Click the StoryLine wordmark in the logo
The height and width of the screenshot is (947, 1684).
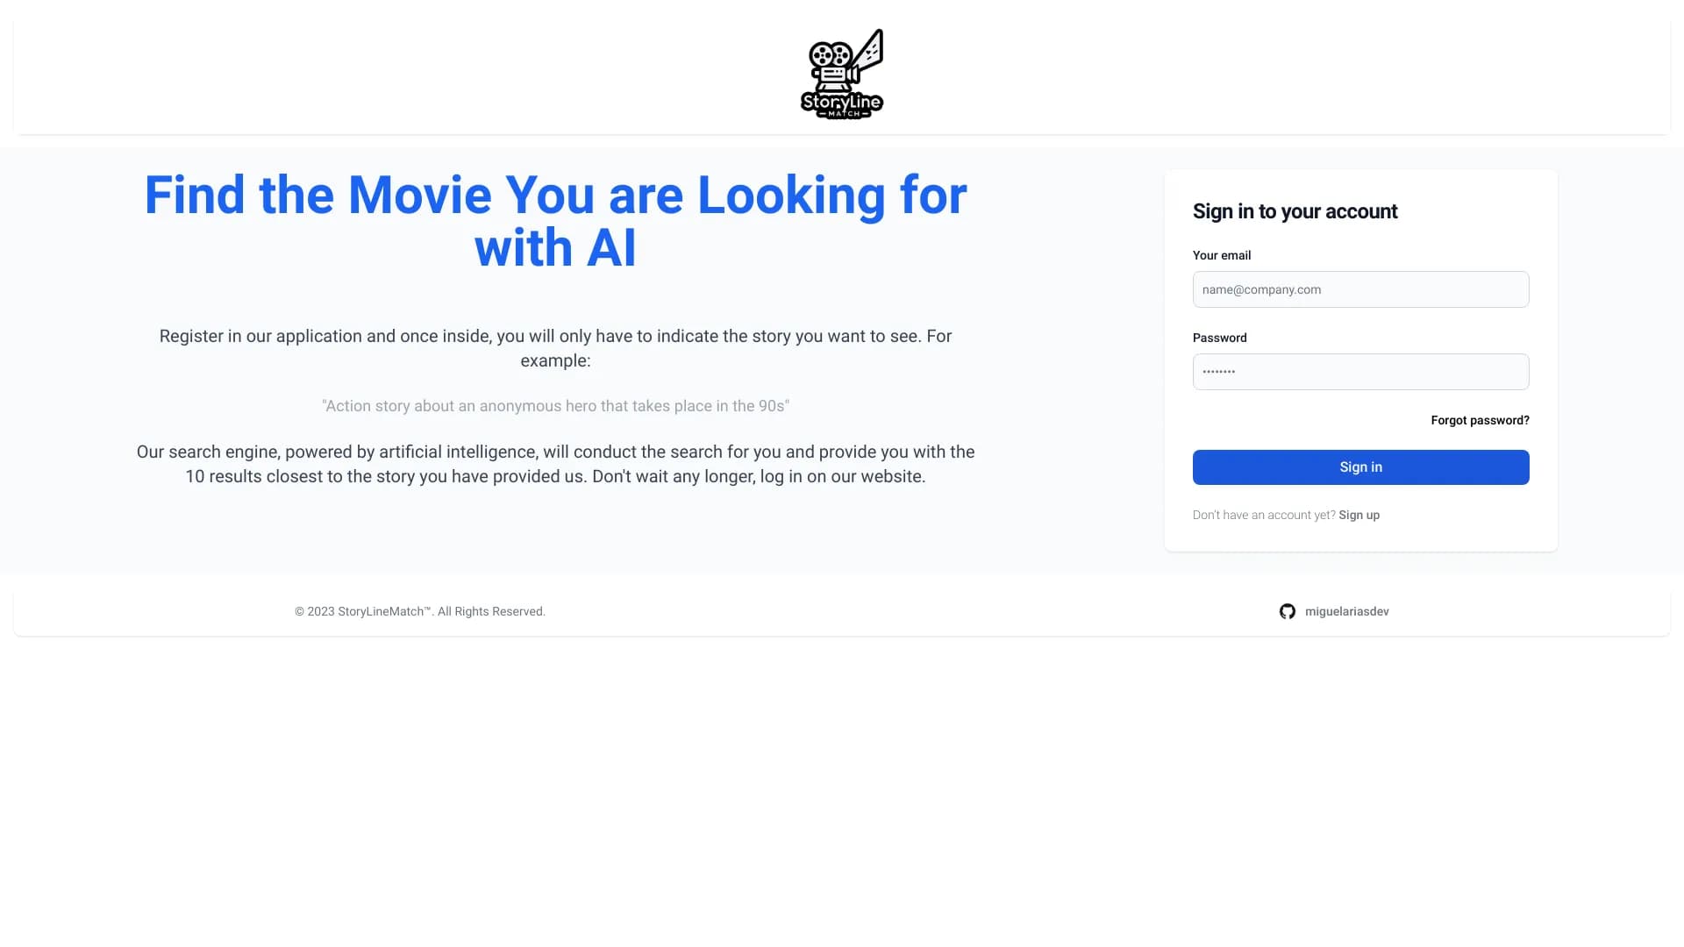click(x=841, y=102)
